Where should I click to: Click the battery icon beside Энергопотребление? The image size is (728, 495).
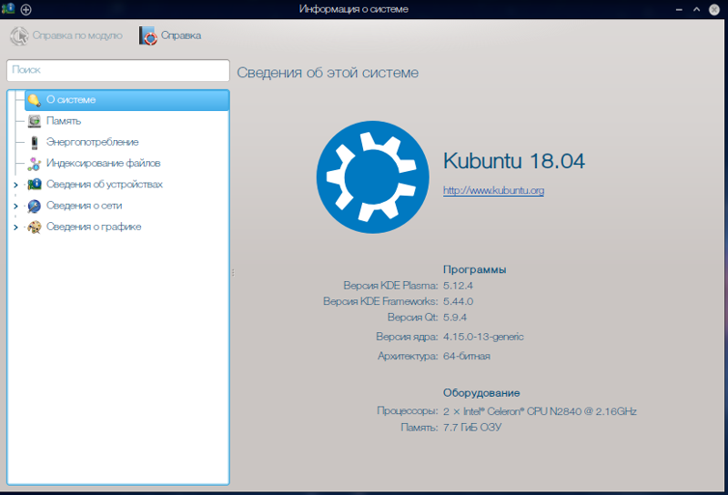coord(34,143)
